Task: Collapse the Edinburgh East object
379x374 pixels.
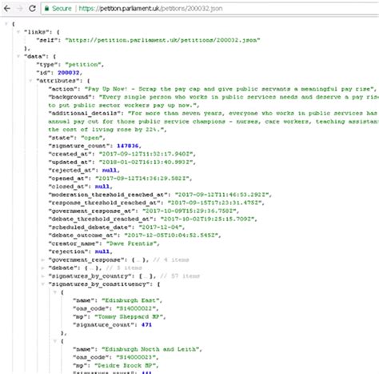Action: click(55, 292)
